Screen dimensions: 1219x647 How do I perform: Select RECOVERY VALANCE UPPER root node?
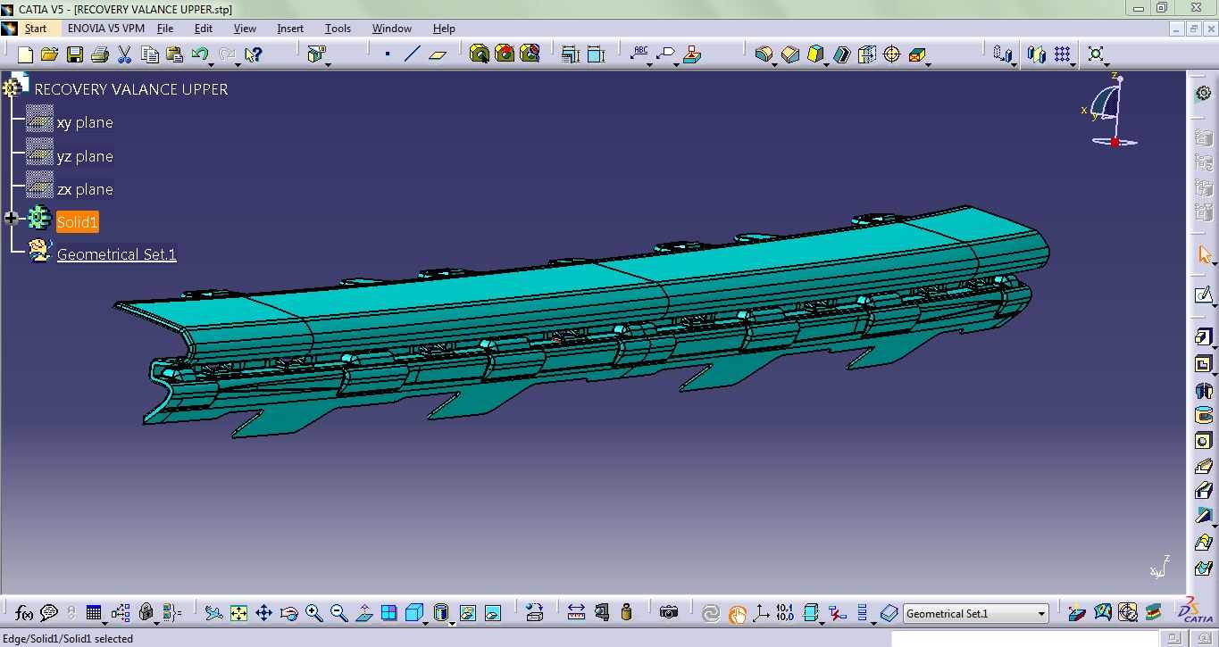click(x=130, y=89)
